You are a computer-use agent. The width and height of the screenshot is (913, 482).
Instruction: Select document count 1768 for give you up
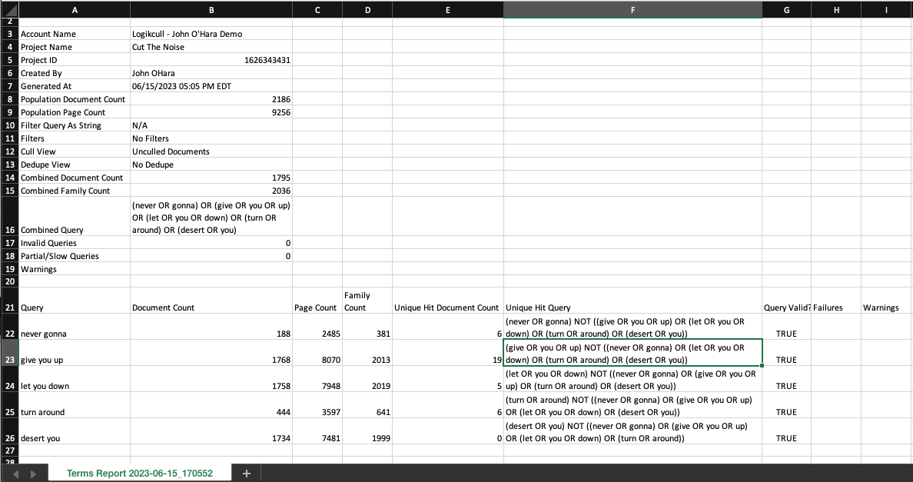pos(211,354)
